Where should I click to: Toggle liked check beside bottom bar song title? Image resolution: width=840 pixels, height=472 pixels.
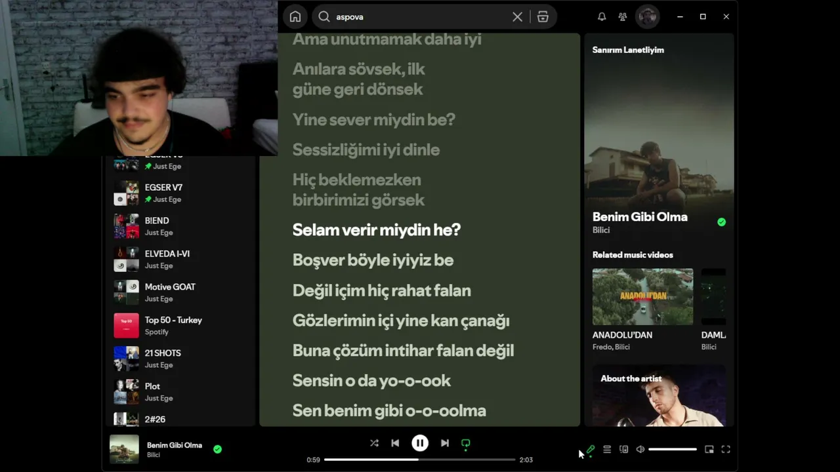pyautogui.click(x=217, y=449)
